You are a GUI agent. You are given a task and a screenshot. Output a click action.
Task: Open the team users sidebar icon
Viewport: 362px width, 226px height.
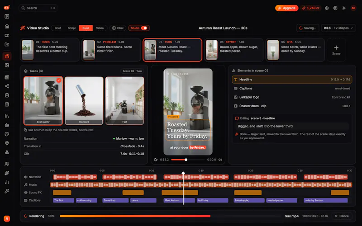(x=7, y=164)
